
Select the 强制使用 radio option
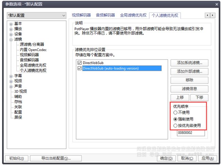[175, 119]
